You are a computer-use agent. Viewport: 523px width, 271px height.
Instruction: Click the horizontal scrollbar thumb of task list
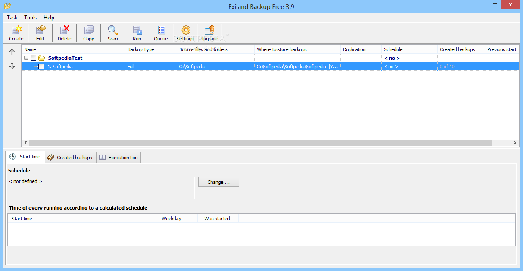pyautogui.click(x=260, y=143)
